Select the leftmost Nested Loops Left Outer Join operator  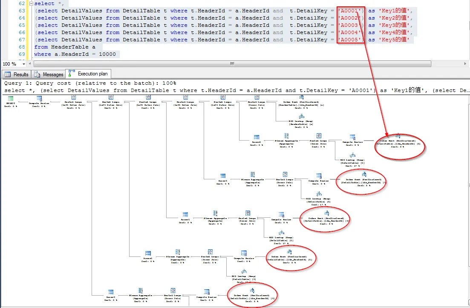coord(73,101)
